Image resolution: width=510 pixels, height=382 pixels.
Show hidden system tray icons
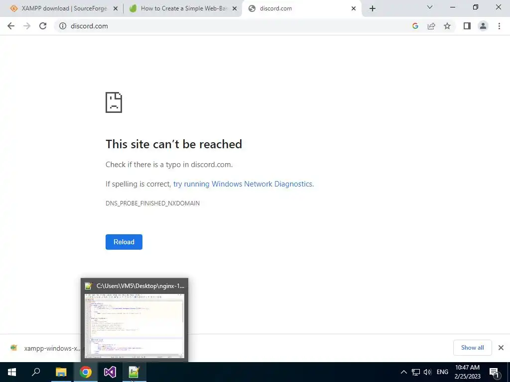pyautogui.click(x=403, y=372)
